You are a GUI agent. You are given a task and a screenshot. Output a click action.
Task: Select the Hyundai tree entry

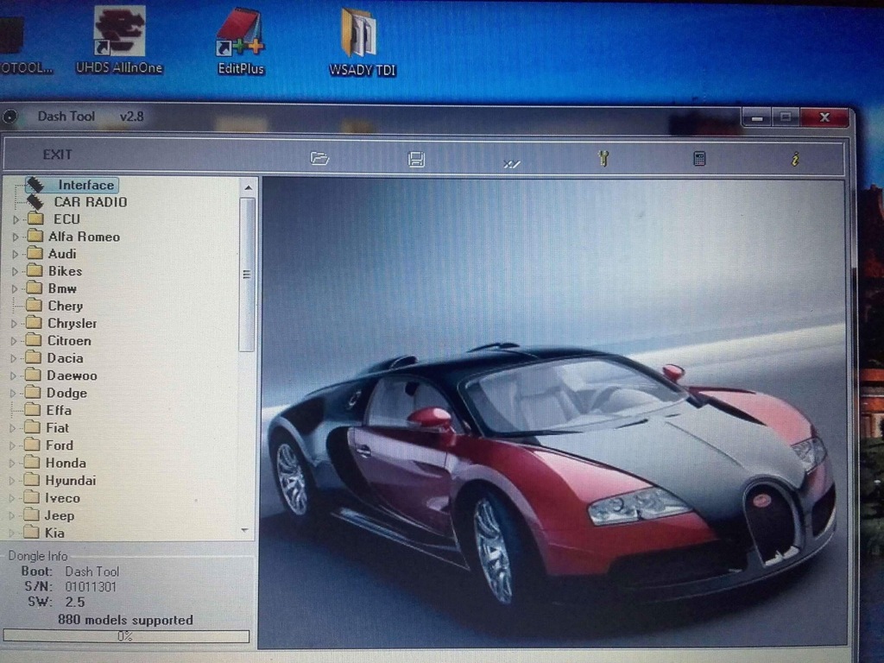pyautogui.click(x=71, y=480)
